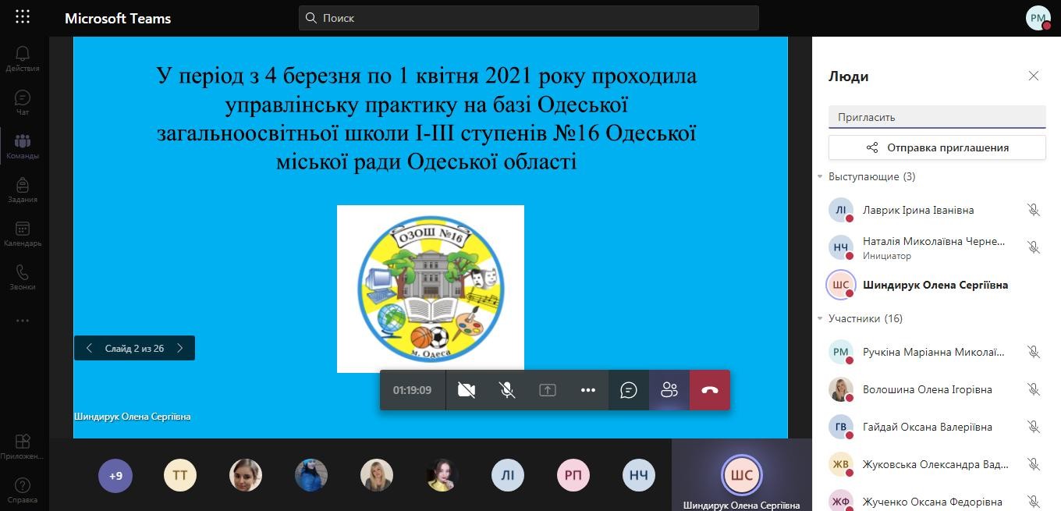1061x511 pixels.
Task: Show the meeting conversation chat
Action: pos(629,390)
